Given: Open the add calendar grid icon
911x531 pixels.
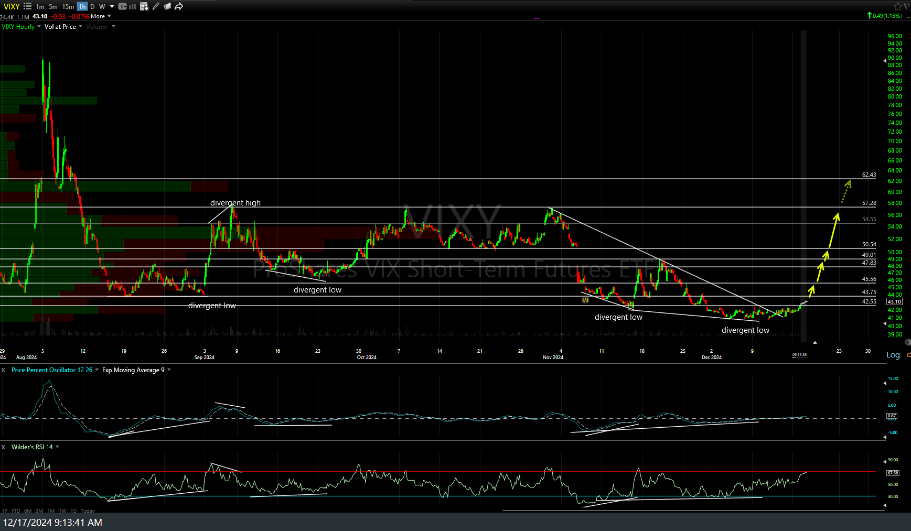Looking at the screenshot, I should [x=144, y=7].
